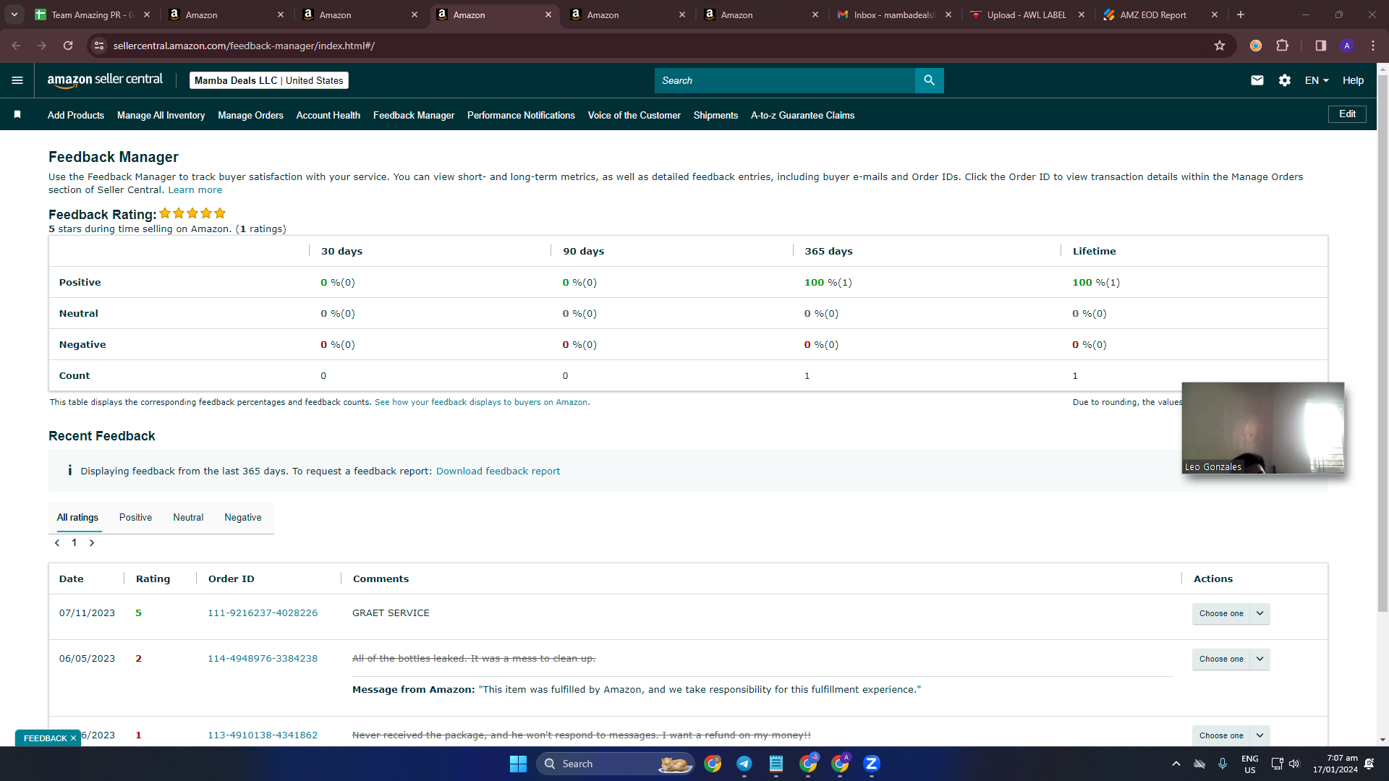Click the Seller Central search field
This screenshot has height=781, width=1389.
pyautogui.click(x=785, y=80)
